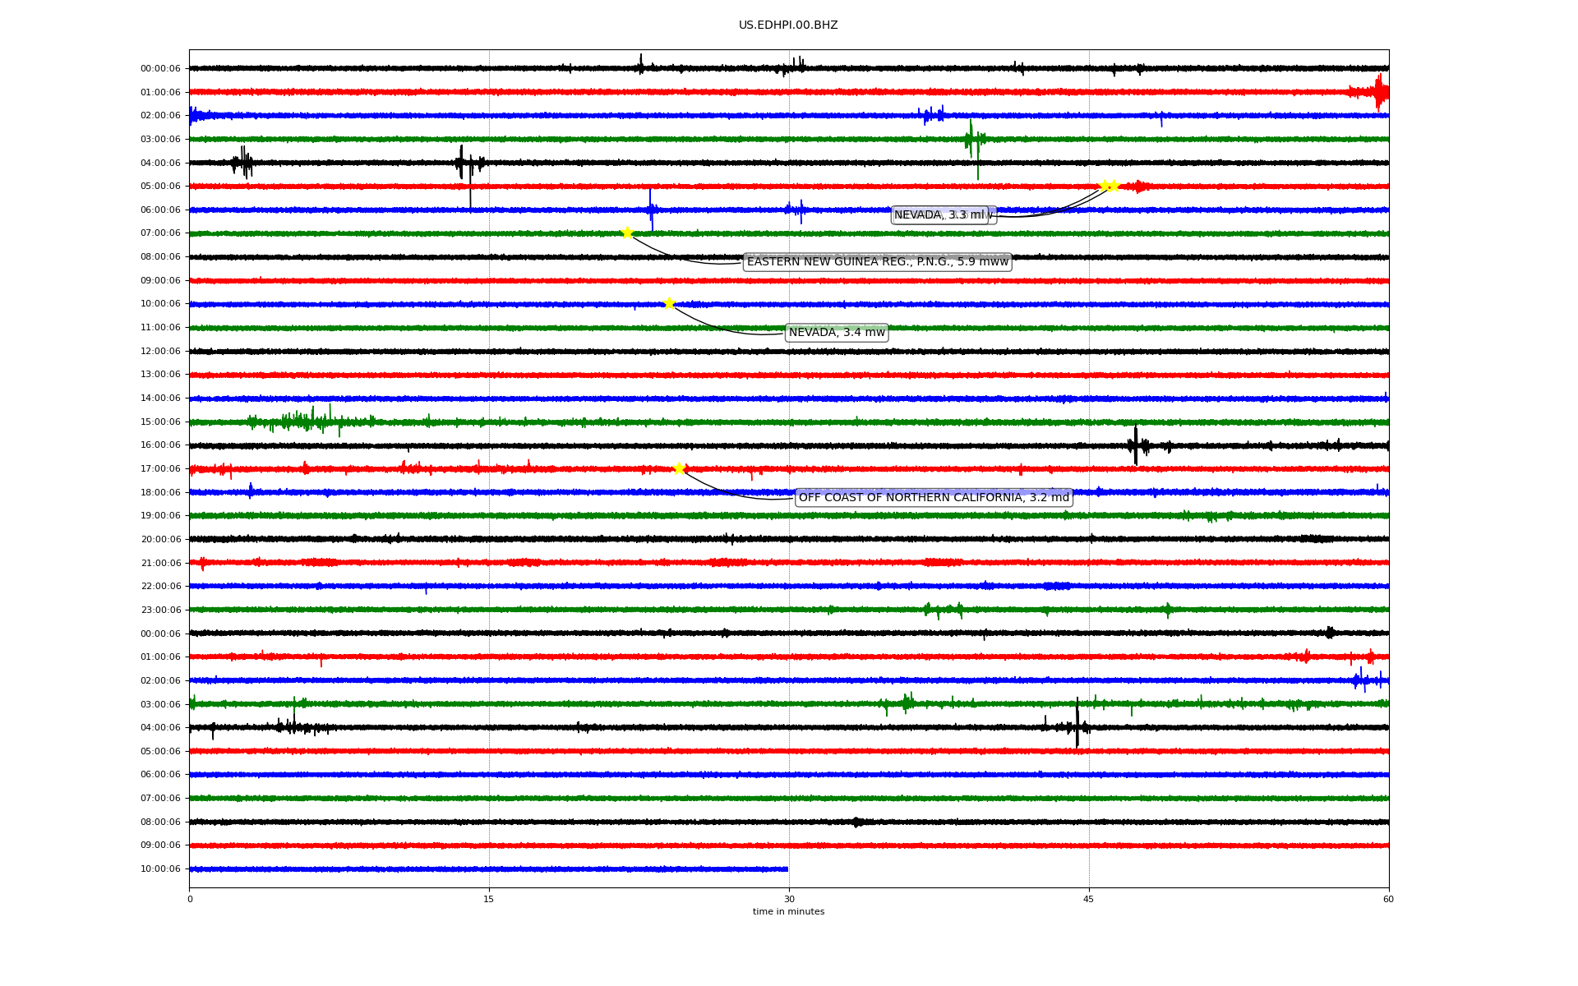Click the 45 tick on the time axis
The height and width of the screenshot is (986, 1578).
coord(1089,899)
